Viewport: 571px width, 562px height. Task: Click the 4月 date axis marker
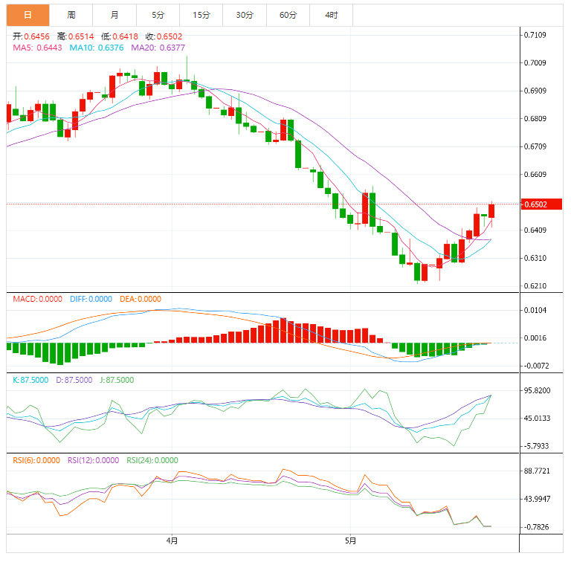[x=172, y=541]
